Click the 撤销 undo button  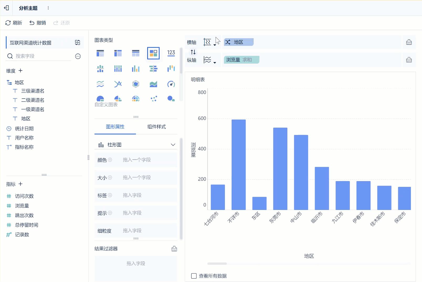(x=38, y=23)
